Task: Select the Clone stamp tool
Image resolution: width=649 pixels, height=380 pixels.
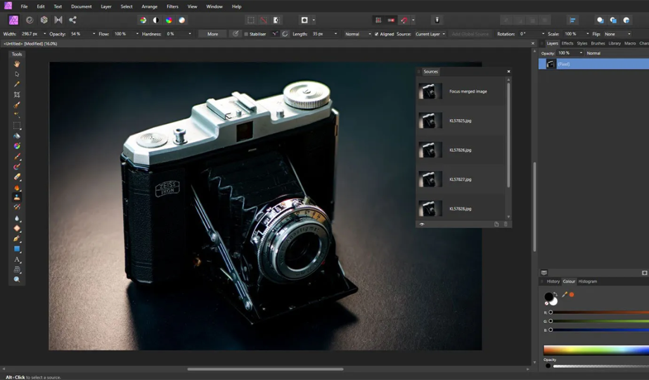Action: click(17, 197)
